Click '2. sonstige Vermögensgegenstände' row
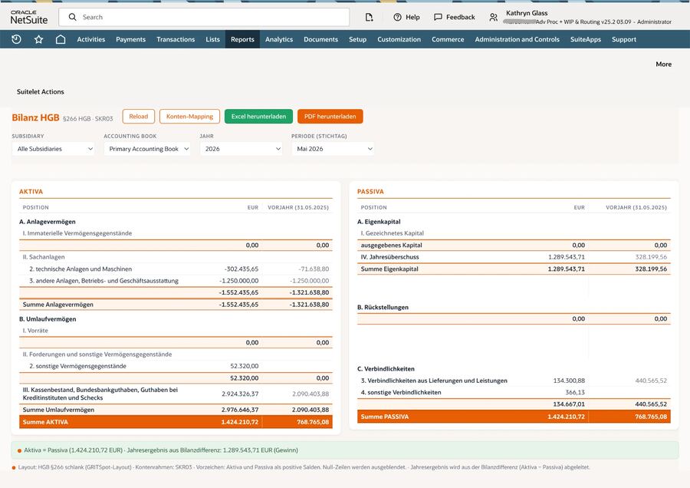 (x=176, y=366)
